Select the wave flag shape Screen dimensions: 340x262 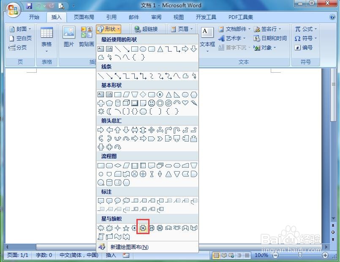pos(117,237)
